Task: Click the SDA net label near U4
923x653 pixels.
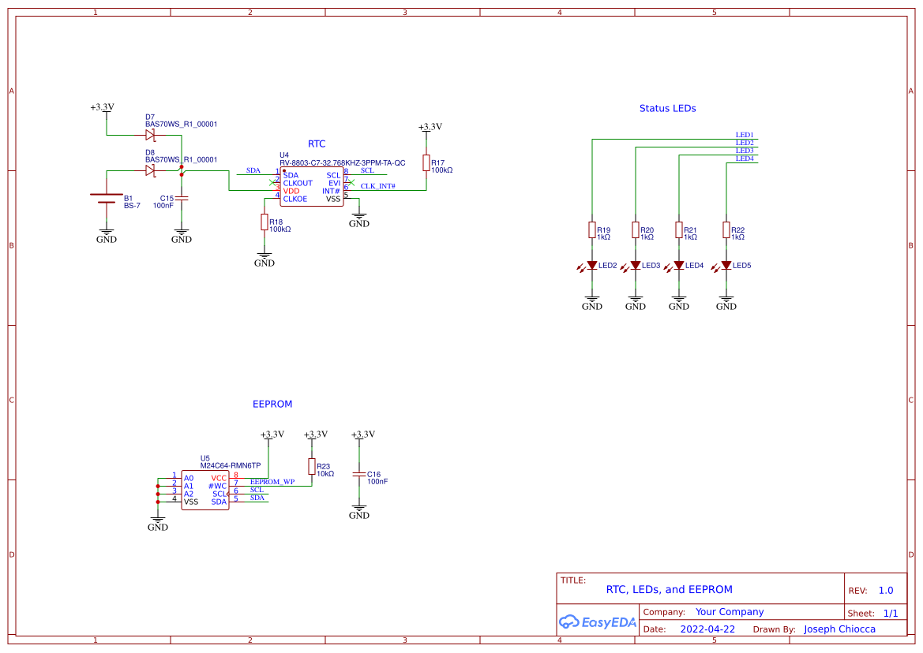Action: [253, 170]
